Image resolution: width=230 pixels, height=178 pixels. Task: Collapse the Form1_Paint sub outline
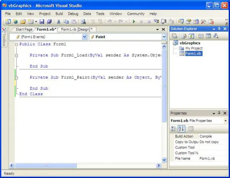[17, 78]
